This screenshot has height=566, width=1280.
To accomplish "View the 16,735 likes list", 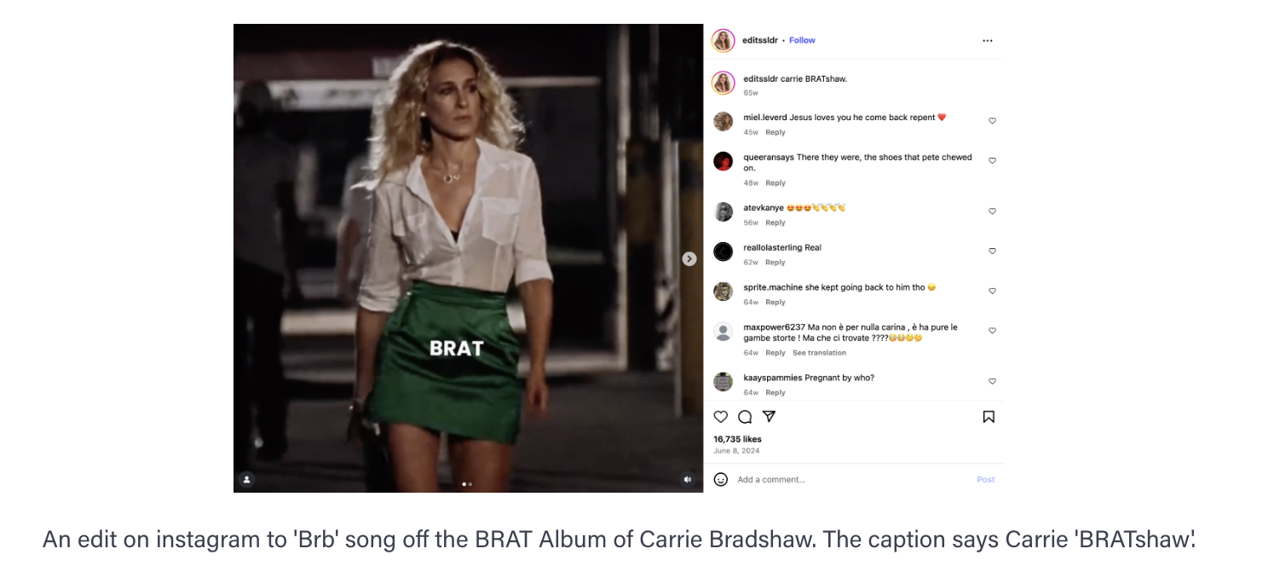I will [x=738, y=439].
